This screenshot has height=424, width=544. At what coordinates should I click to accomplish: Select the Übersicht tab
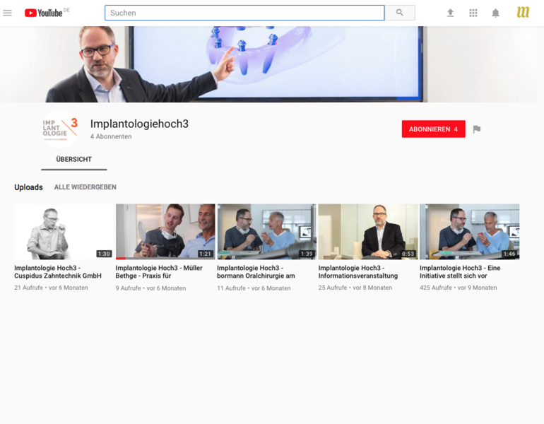point(73,160)
